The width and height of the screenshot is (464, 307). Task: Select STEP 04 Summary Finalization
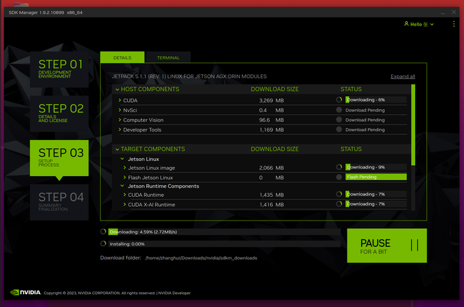pos(59,203)
